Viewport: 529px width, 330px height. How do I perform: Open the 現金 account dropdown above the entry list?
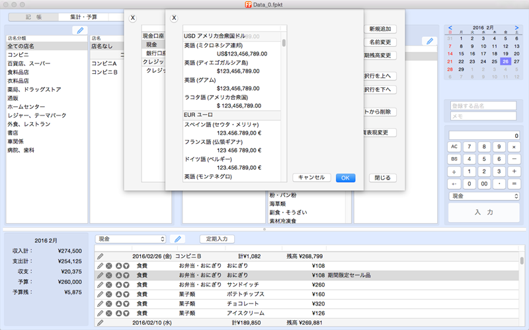click(x=131, y=239)
